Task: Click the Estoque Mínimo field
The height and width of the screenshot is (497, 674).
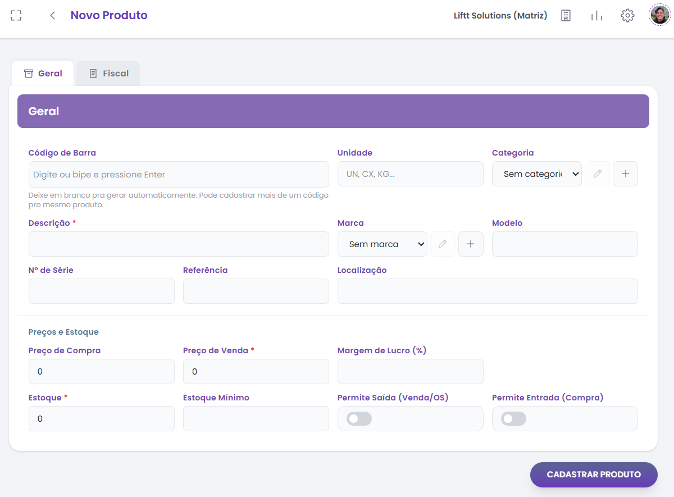Action: tap(256, 418)
